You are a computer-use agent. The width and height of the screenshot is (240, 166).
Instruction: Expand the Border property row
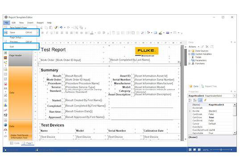click(x=190, y=111)
